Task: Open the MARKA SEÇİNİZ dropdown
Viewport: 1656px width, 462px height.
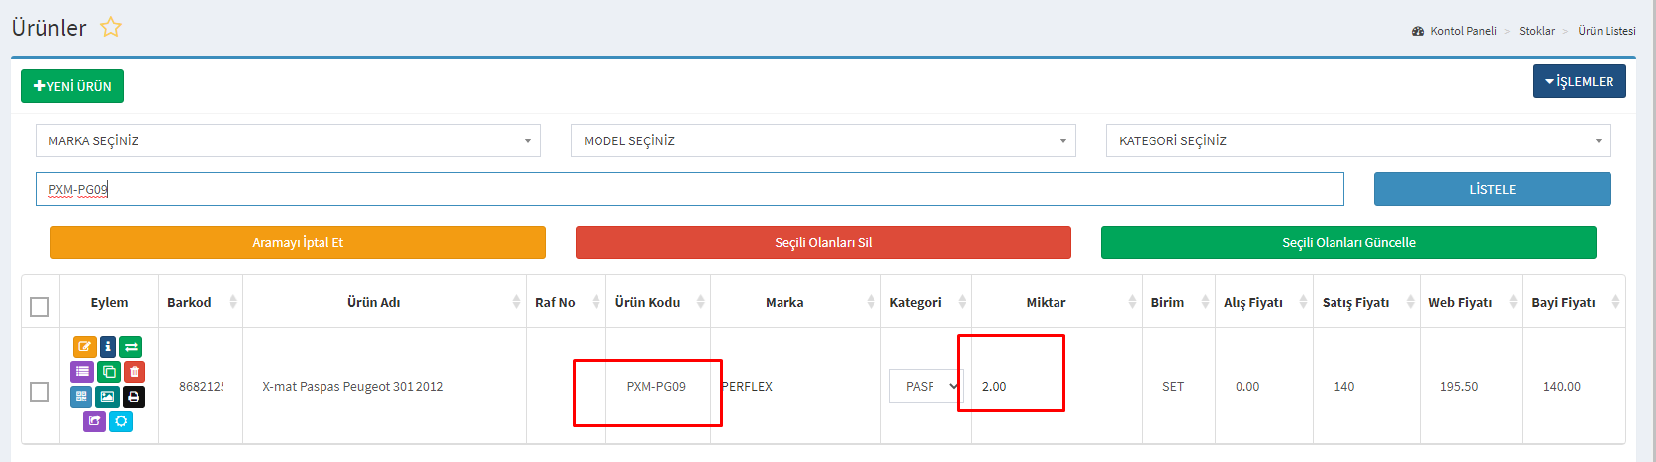Action: tap(288, 140)
